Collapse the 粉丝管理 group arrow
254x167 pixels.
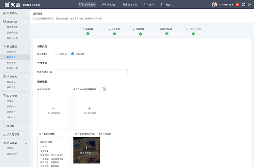pos(26,47)
